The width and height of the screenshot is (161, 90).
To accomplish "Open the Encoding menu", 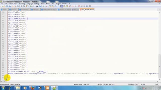I will [22, 4].
